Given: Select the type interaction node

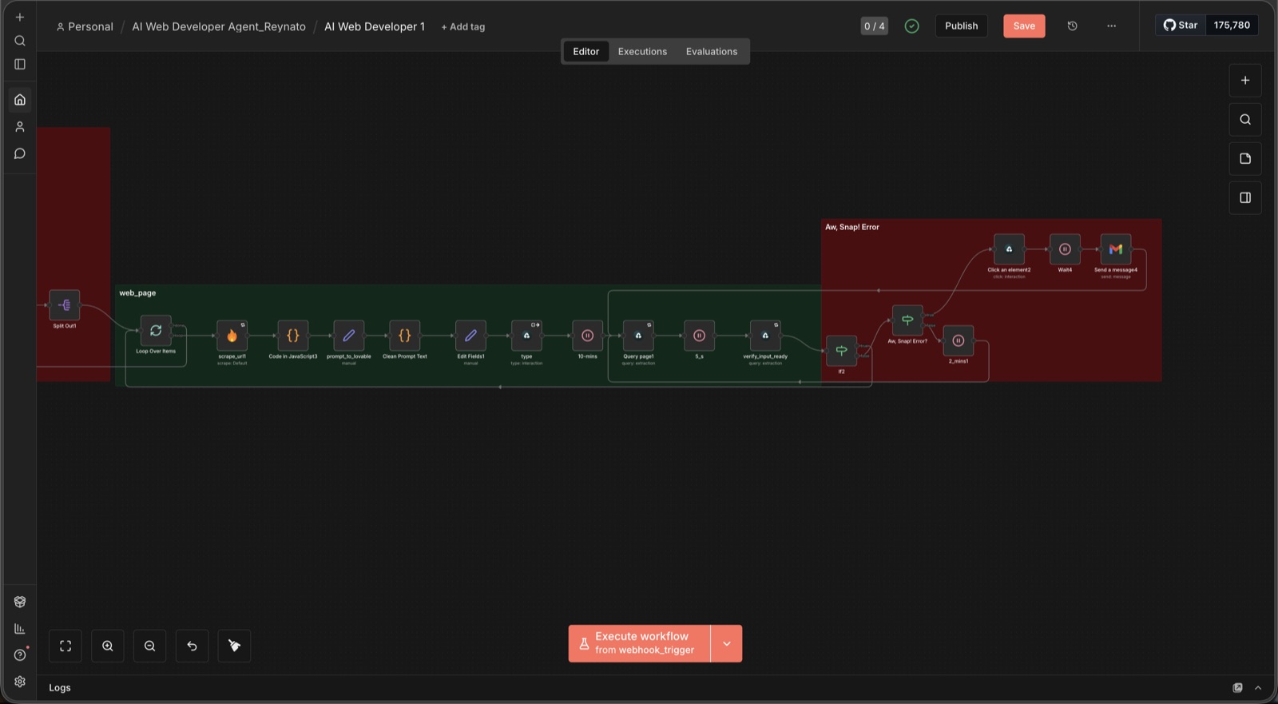Looking at the screenshot, I should [526, 336].
